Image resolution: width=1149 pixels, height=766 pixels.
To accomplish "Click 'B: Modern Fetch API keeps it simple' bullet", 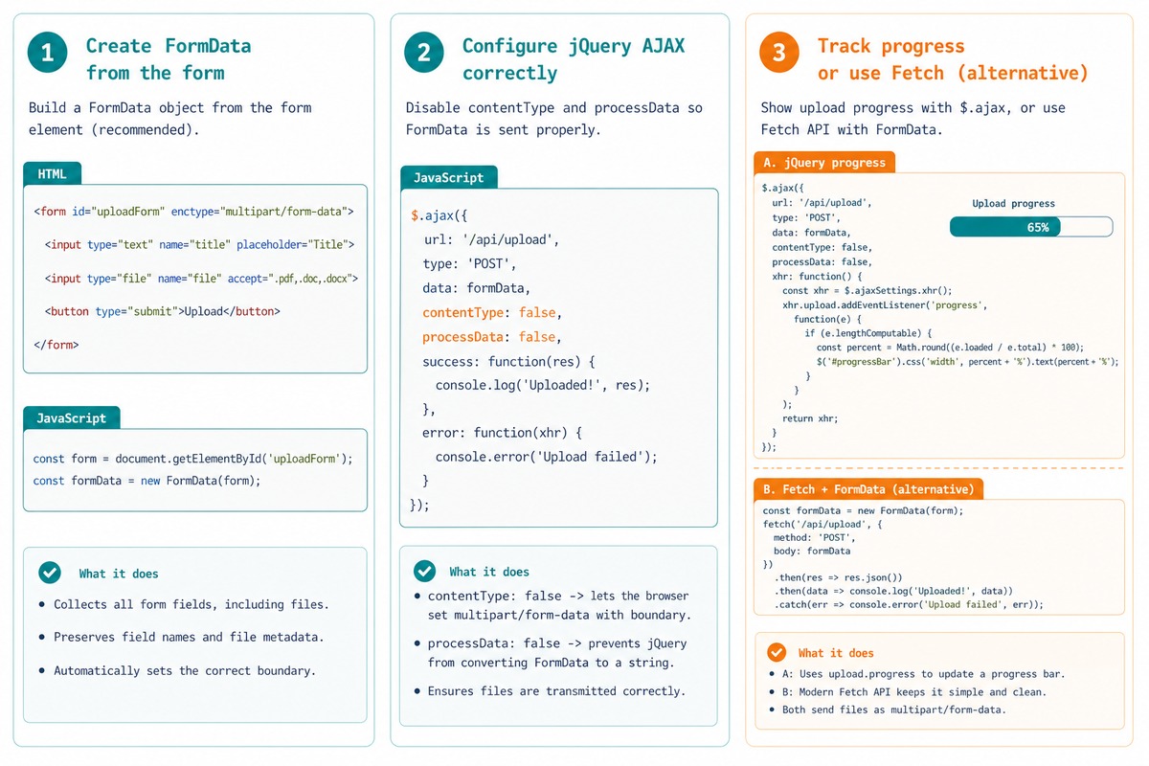I will pos(908,691).
